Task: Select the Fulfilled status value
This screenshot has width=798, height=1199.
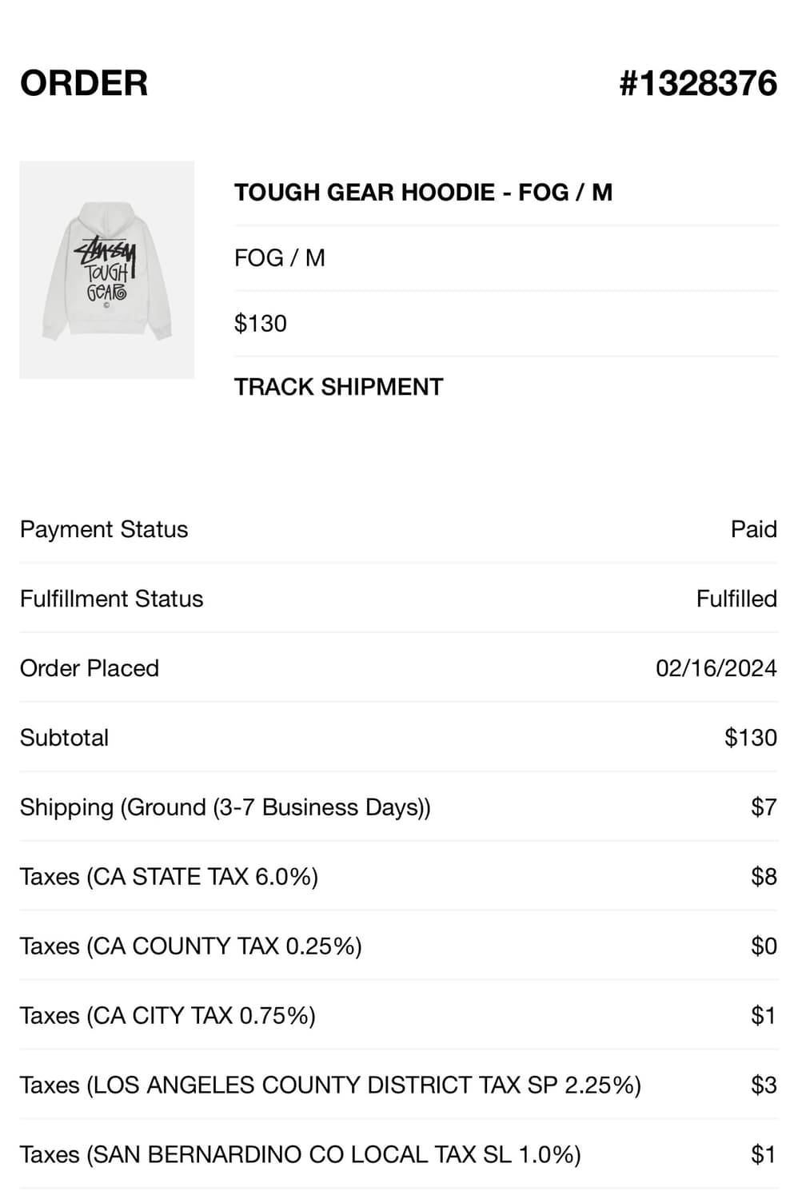Action: point(736,599)
